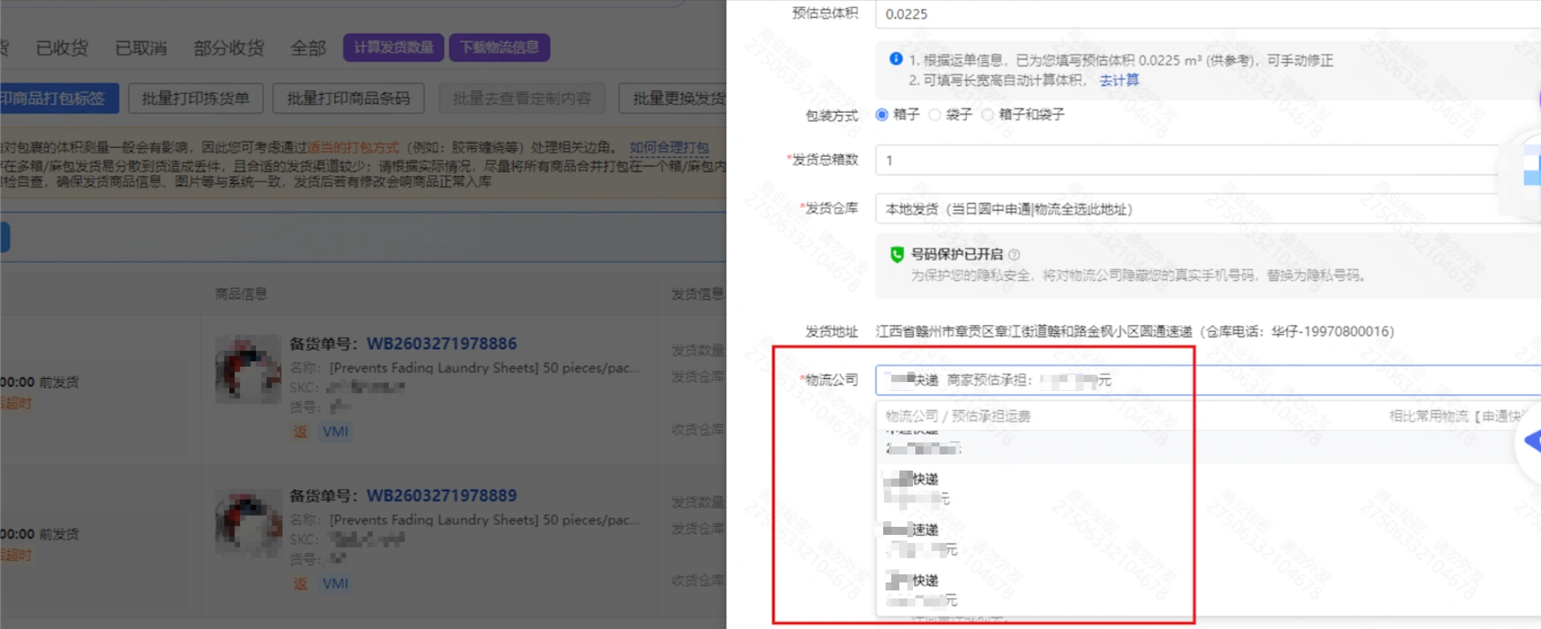Click product thumbnail for order WB2603271978889
This screenshot has height=629, width=1541.
[248, 523]
